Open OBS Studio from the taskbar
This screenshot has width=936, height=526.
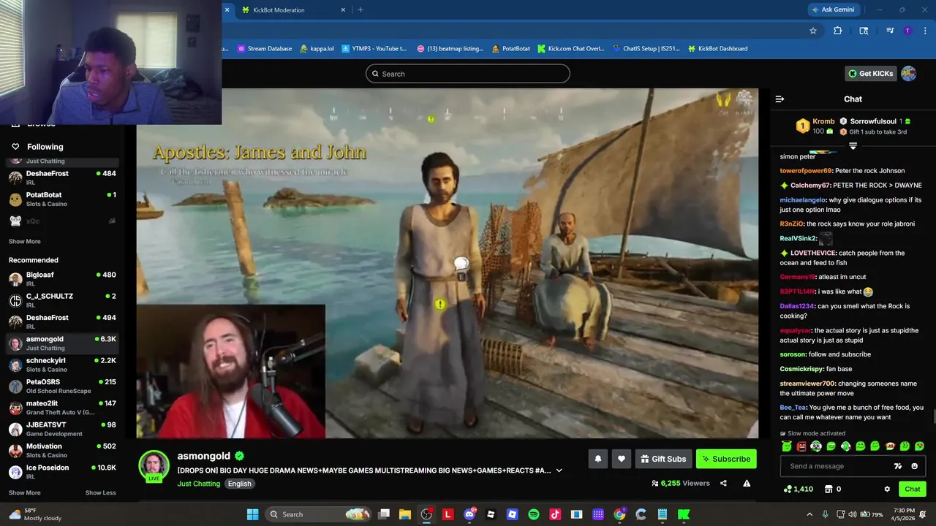426,514
